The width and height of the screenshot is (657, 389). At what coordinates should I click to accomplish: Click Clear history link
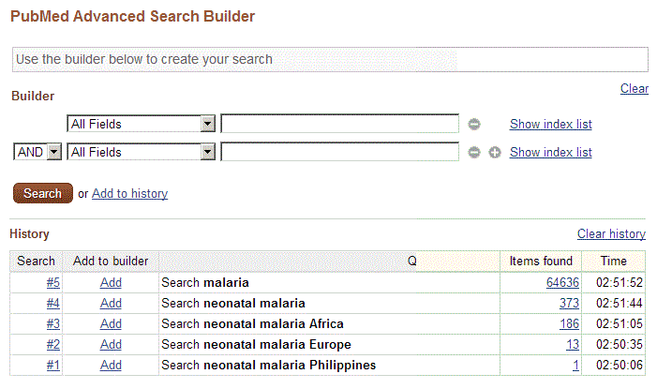click(611, 233)
